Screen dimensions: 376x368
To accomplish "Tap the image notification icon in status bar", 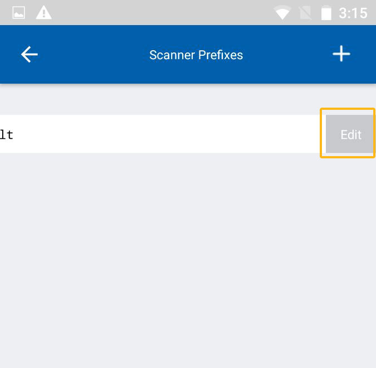I will pos(19,13).
